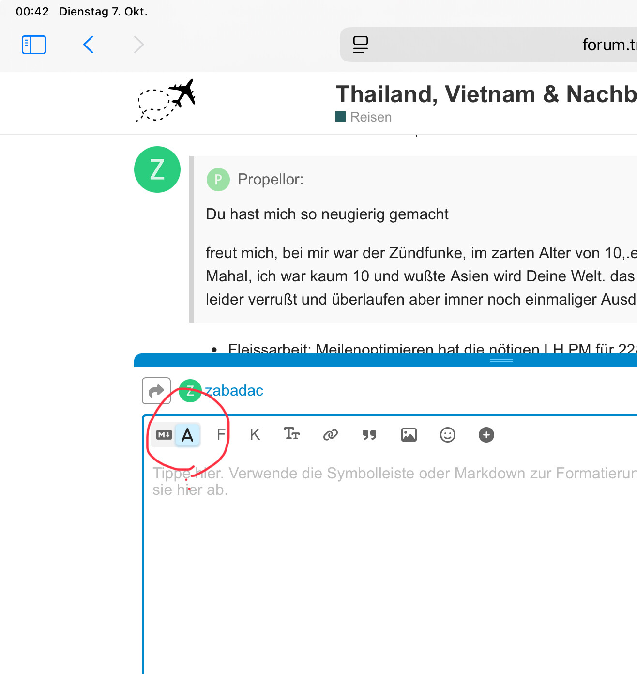Apply bold formatting with F button
This screenshot has width=637, height=674.
pos(221,435)
